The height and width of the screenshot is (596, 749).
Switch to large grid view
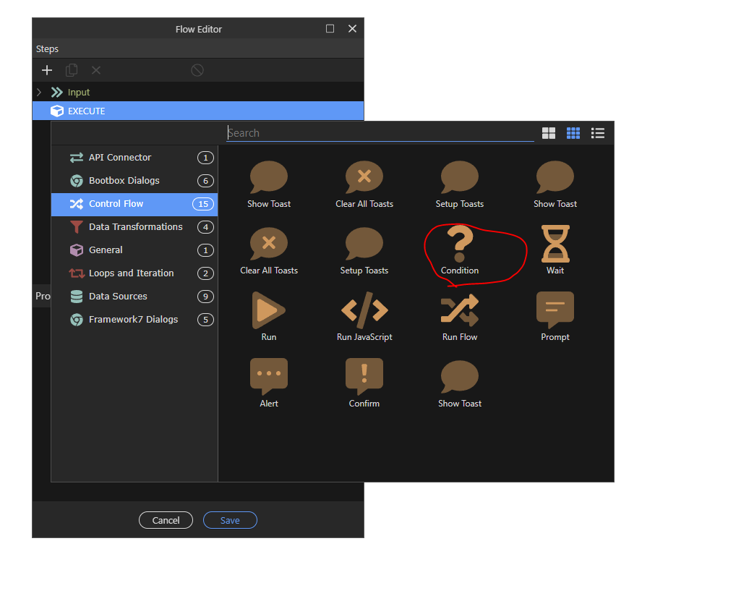point(549,133)
